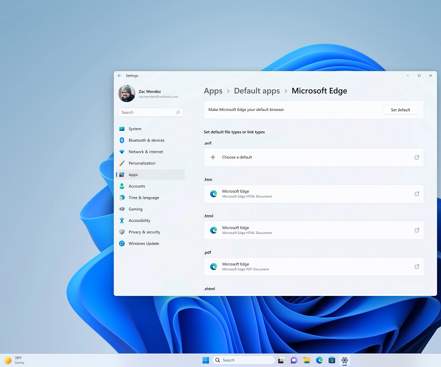Open external-link icon in .pdf row
Image resolution: width=441 pixels, height=367 pixels.
click(417, 267)
